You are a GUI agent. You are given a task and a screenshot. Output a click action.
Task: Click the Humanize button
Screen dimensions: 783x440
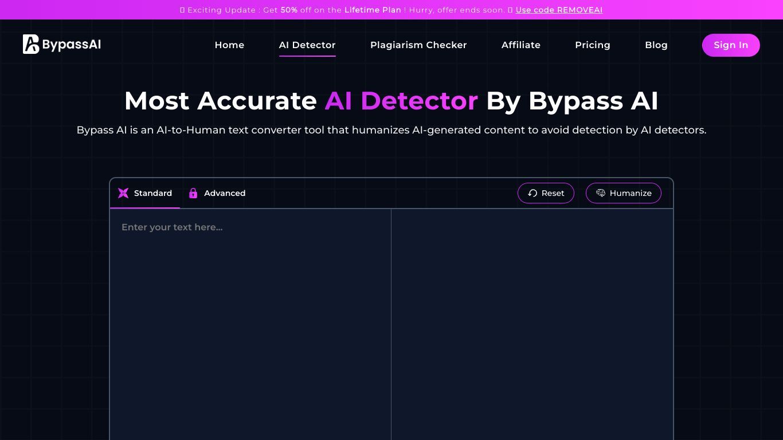click(624, 193)
